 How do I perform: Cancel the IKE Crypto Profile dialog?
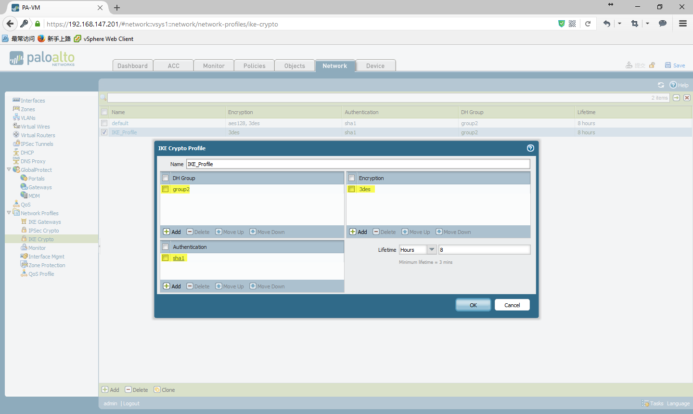point(512,305)
